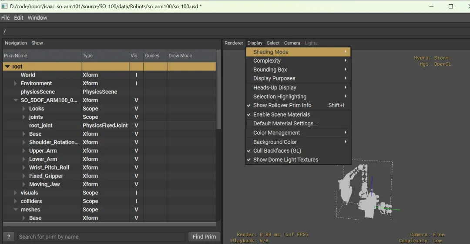Screen dimensions: 470x244
Task: Select the root_joint prim
Action: [x=40, y=125]
